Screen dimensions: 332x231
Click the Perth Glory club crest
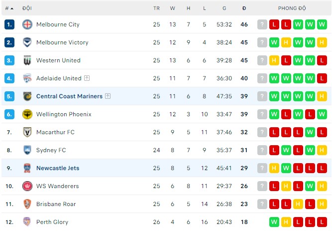(27, 222)
